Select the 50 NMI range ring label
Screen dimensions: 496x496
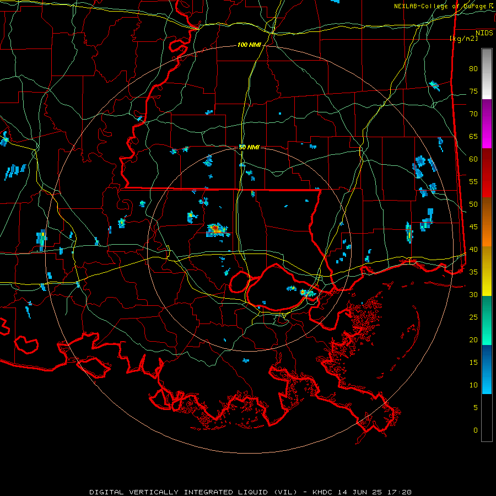click(249, 147)
